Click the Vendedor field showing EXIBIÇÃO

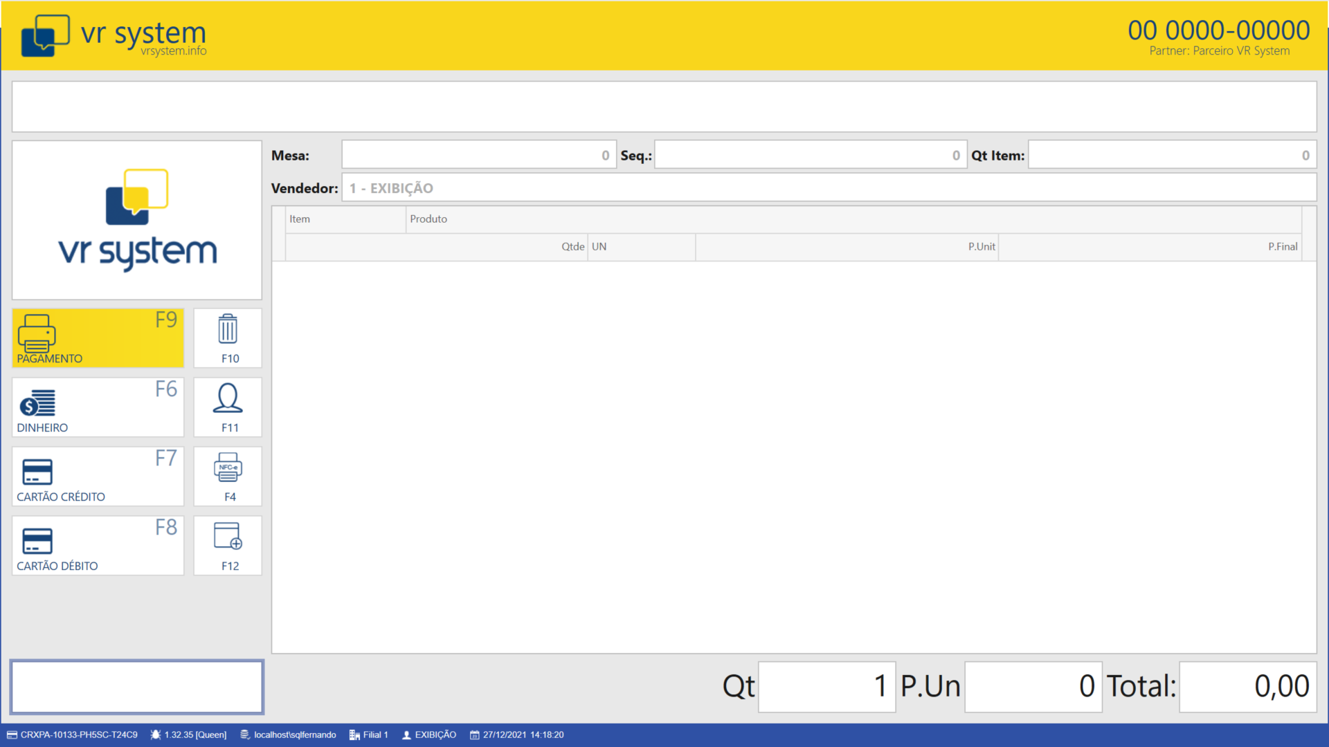tap(828, 187)
